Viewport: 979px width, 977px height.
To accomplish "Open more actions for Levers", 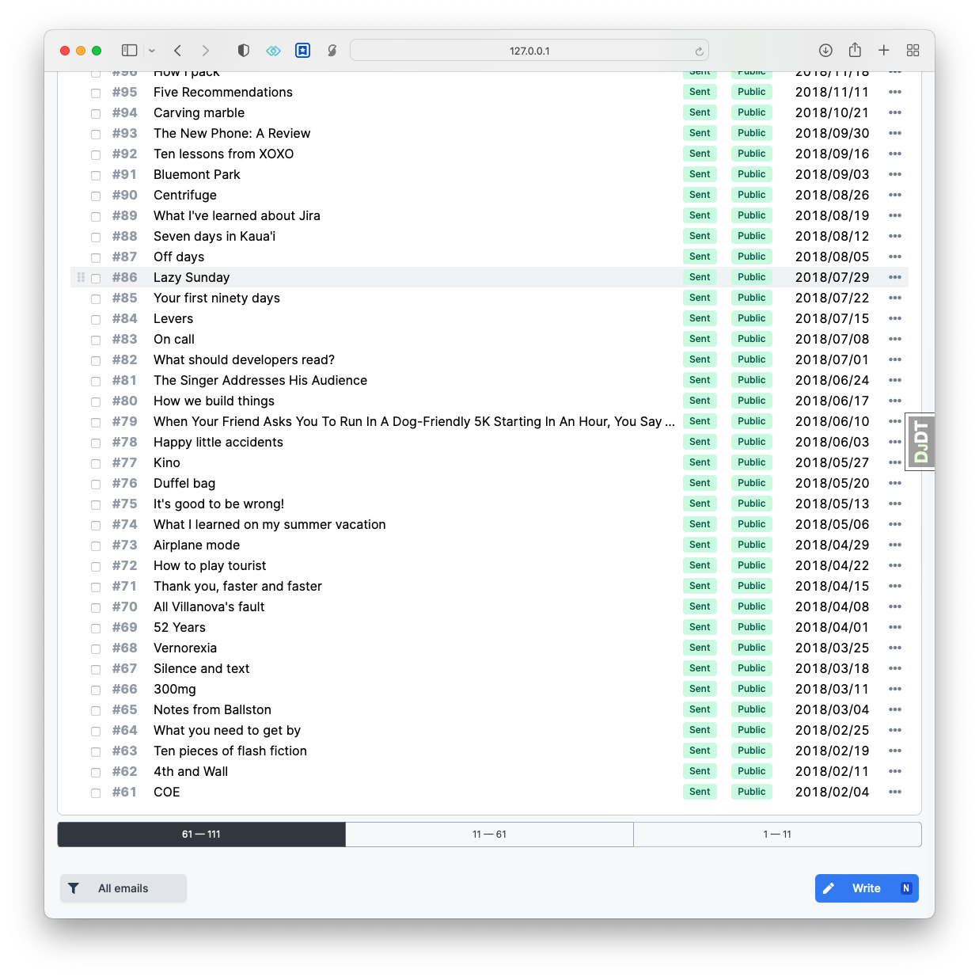I will [x=895, y=318].
